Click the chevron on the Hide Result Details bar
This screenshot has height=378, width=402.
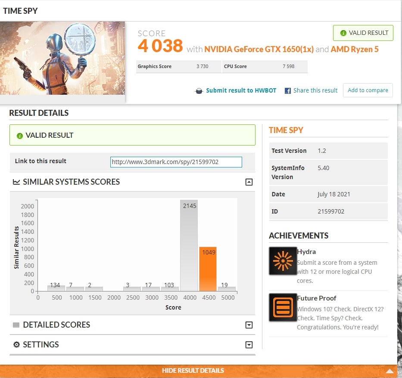click(390, 370)
